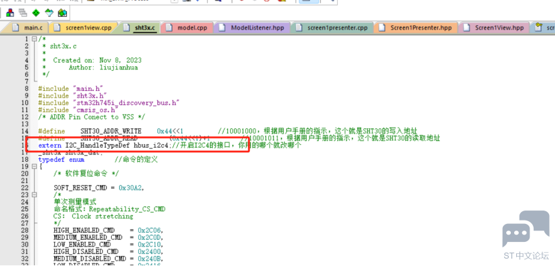Click the '软件复位命令' comment line

click(86, 174)
